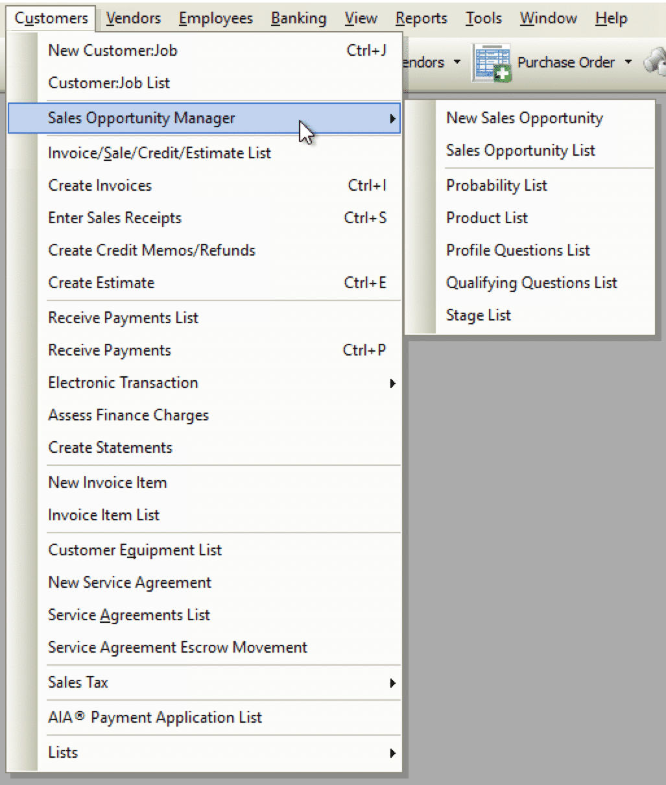666x785 pixels.
Task: Expand the Lists submenu
Action: tap(63, 753)
